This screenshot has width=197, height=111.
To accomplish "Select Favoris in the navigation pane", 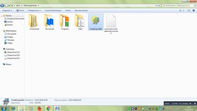I will [x=9, y=16].
